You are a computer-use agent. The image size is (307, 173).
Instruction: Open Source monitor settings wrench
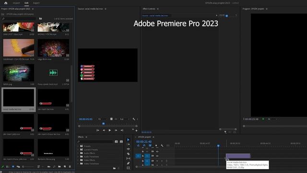coord(134,119)
